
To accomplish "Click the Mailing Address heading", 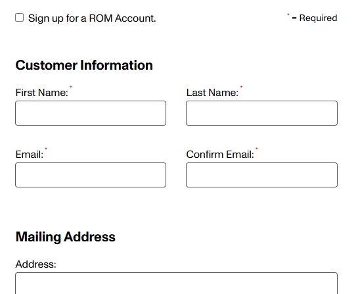I will (x=66, y=237).
